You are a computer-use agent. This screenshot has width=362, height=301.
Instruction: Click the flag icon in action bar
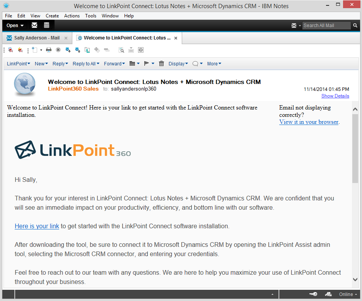pos(146,63)
